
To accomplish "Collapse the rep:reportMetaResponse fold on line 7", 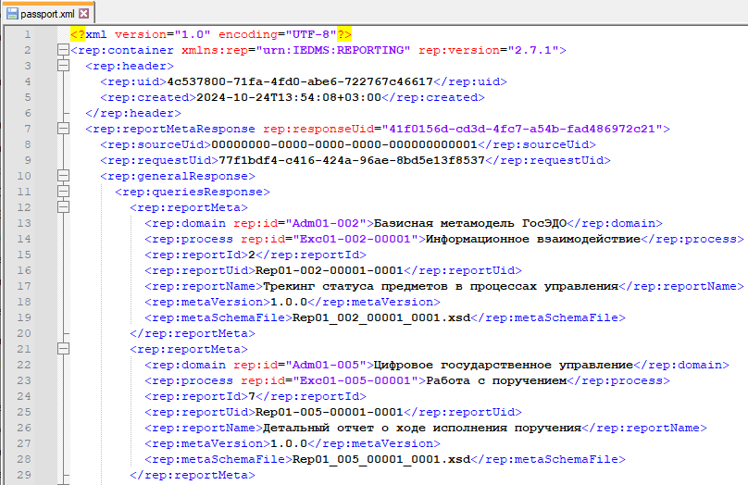I will pos(63,129).
